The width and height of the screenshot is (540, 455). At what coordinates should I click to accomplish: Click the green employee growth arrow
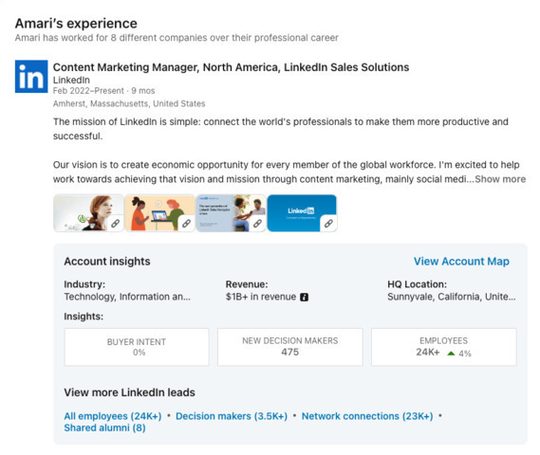[x=451, y=354]
